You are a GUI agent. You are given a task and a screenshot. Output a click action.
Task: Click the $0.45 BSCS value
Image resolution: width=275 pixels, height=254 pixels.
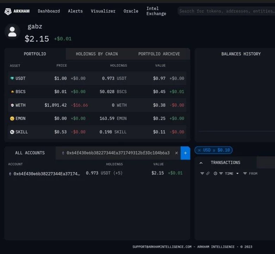point(159,92)
